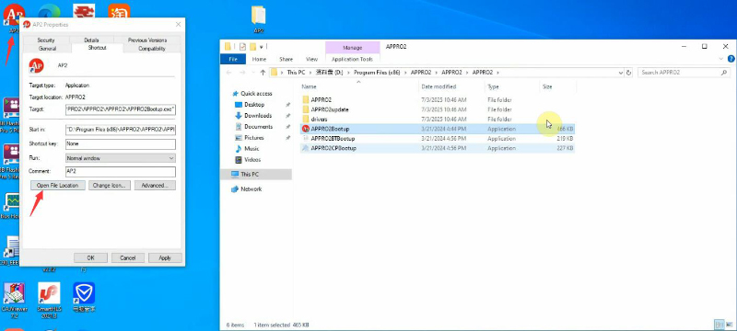Viewport: 737px width, 331px height.
Task: Click the Advanced button in Properties
Action: click(x=155, y=186)
